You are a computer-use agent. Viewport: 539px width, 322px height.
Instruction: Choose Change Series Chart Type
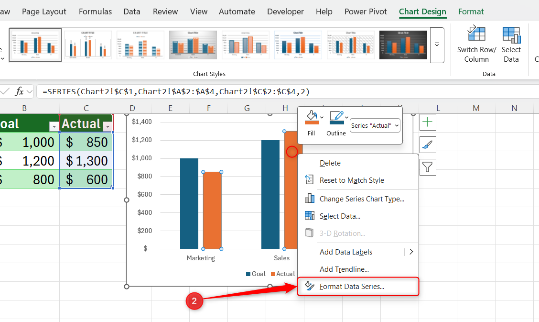(358, 199)
